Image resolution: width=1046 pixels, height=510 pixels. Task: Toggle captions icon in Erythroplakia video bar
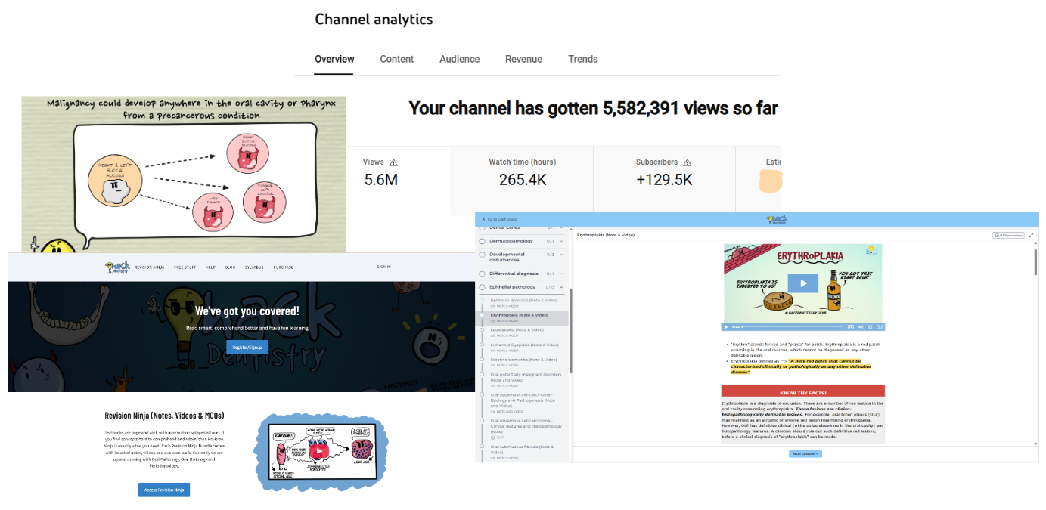coord(851,327)
